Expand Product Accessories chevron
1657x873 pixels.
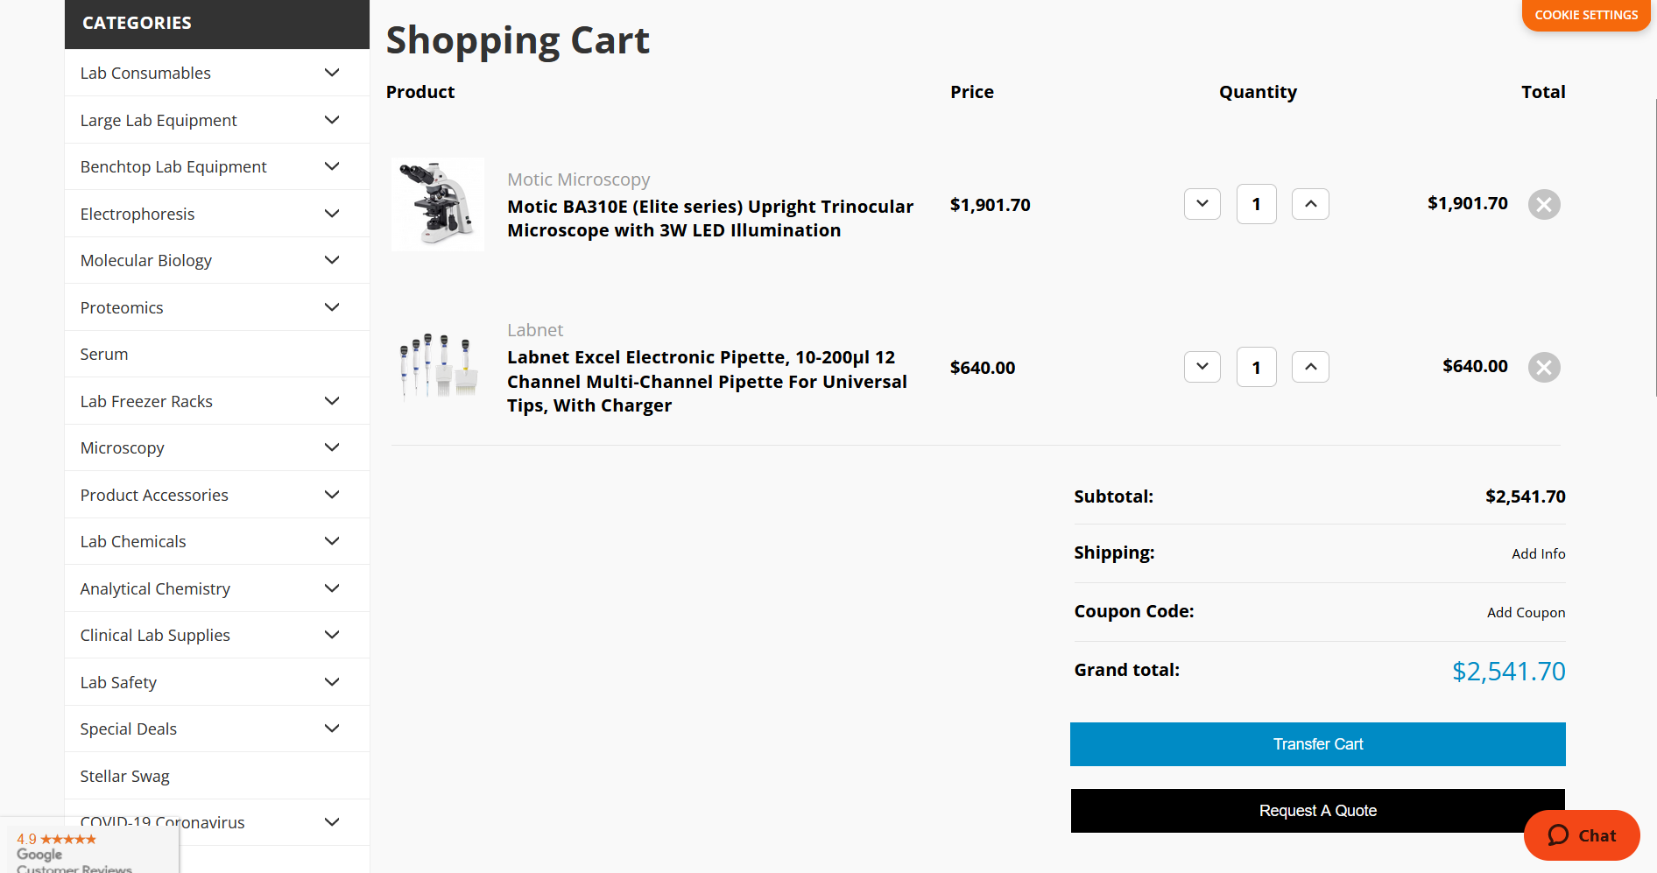[332, 495]
